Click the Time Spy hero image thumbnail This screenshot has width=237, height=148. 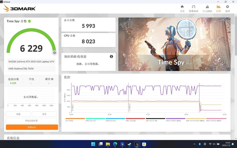coord(174,44)
